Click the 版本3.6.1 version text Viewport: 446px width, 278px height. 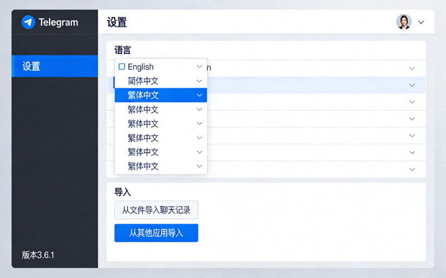click(38, 255)
